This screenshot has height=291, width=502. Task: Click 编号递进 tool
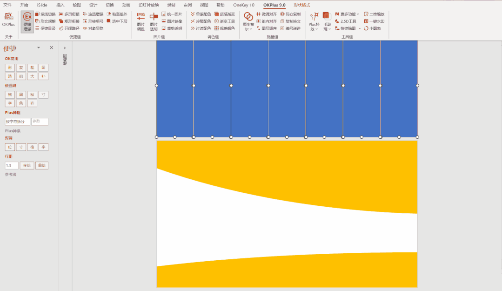tap(290, 28)
